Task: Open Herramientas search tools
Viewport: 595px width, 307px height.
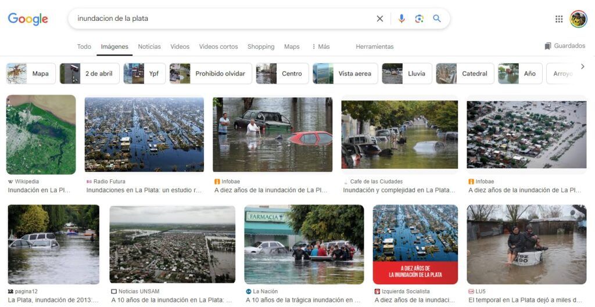Action: coord(374,46)
